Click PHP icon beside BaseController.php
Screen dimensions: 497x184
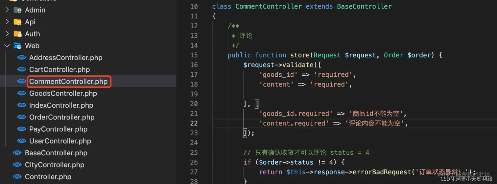point(17,153)
